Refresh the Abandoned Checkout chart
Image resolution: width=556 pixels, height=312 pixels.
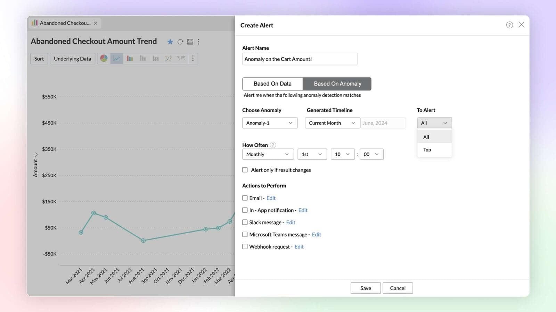[180, 42]
